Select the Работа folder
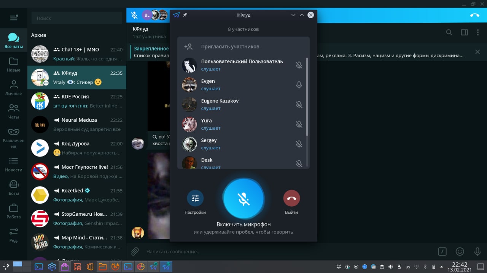 pos(14,212)
